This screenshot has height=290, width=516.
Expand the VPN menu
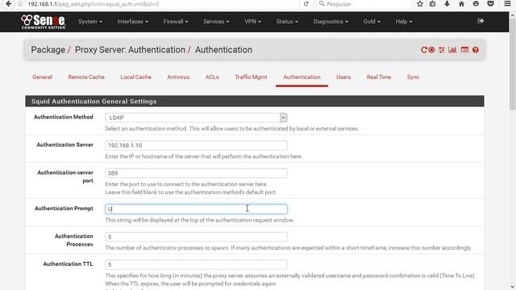pyautogui.click(x=252, y=22)
